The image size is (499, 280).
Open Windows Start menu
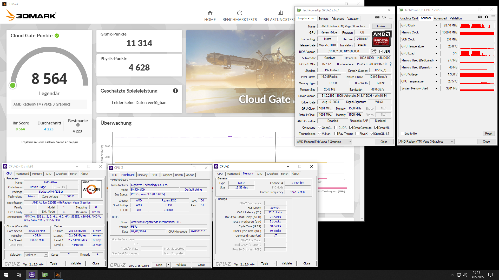pyautogui.click(x=6, y=275)
